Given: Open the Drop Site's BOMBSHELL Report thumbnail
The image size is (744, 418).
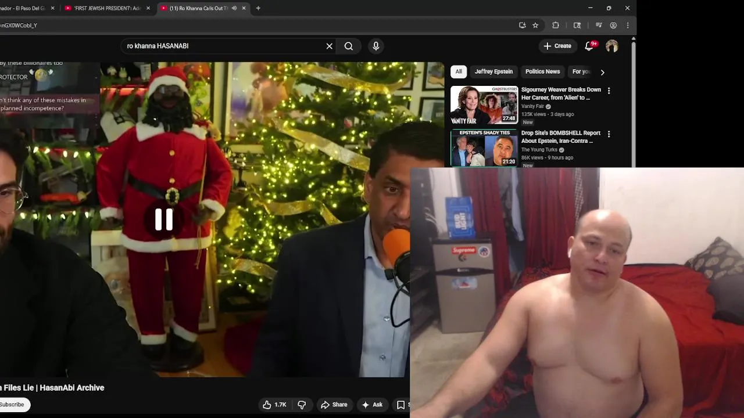Looking at the screenshot, I should click(x=484, y=147).
